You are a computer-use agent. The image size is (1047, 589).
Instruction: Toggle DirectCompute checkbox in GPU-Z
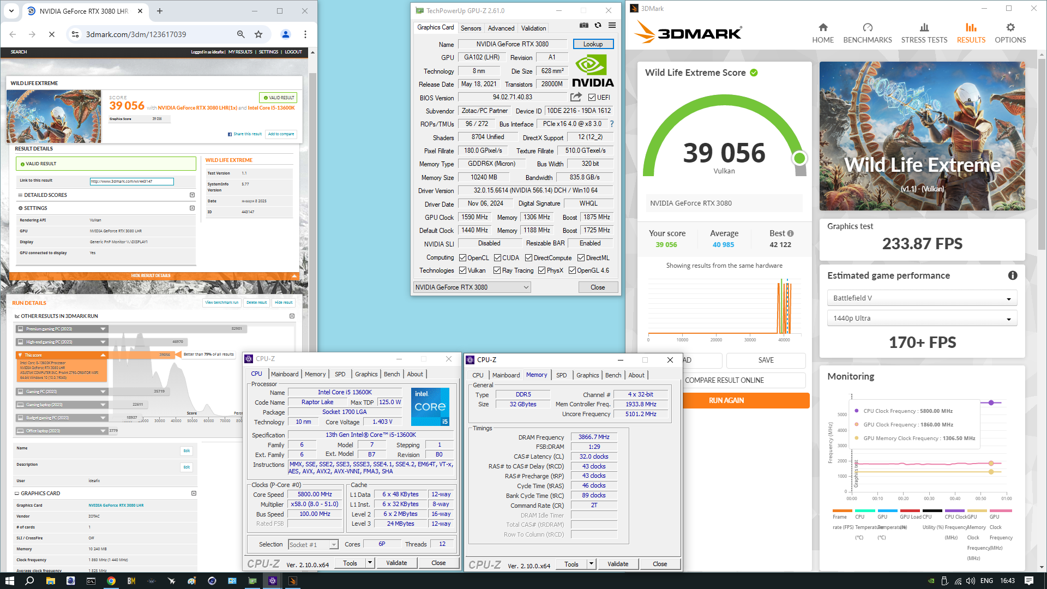528,258
